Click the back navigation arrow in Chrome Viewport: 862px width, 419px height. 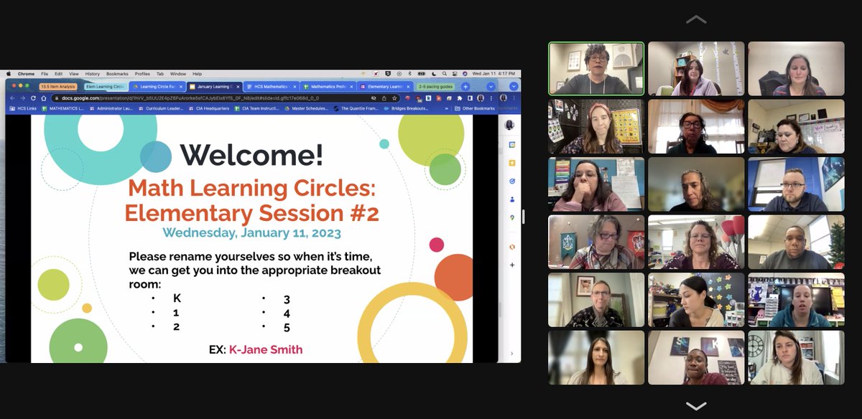pyautogui.click(x=12, y=98)
